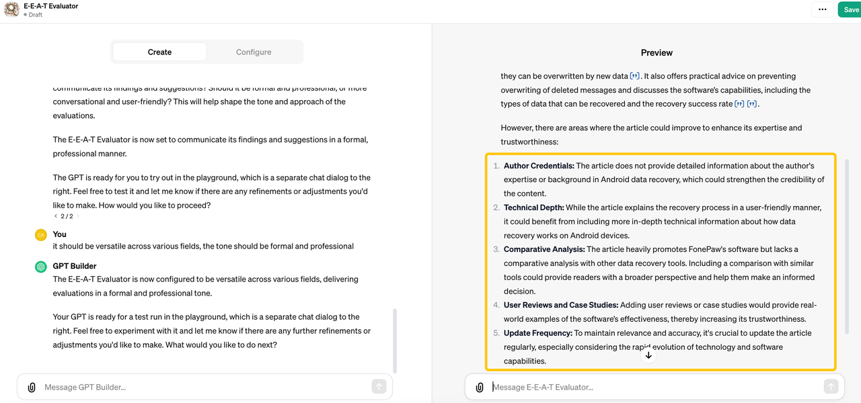Open the last citation before the period after "recovery success rate"

pyautogui.click(x=752, y=104)
